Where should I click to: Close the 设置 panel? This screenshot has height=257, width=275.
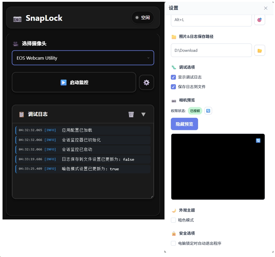266,8
